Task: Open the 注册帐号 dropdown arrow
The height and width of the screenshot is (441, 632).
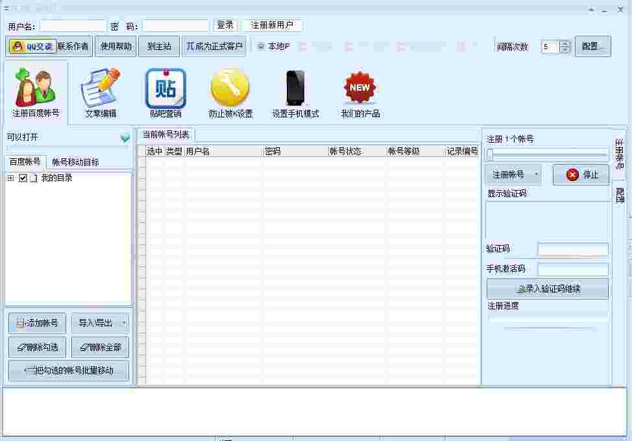Action: 536,174
